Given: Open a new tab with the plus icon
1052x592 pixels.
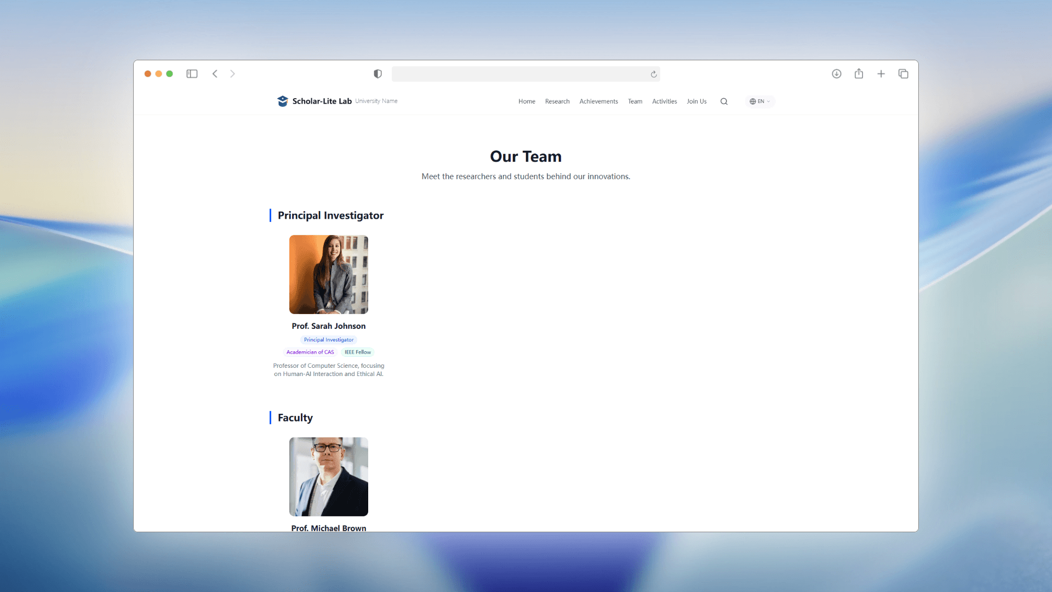Looking at the screenshot, I should [881, 73].
